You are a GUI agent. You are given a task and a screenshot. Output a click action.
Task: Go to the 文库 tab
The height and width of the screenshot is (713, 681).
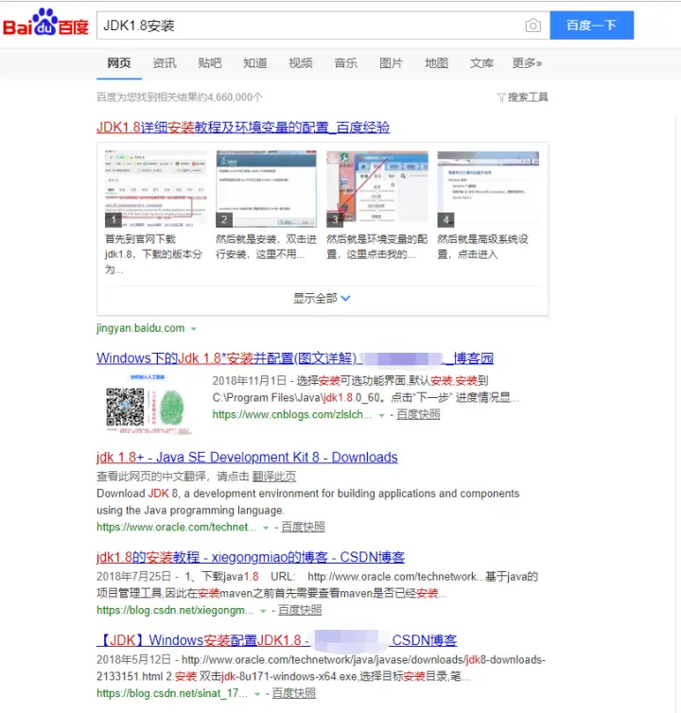point(481,63)
